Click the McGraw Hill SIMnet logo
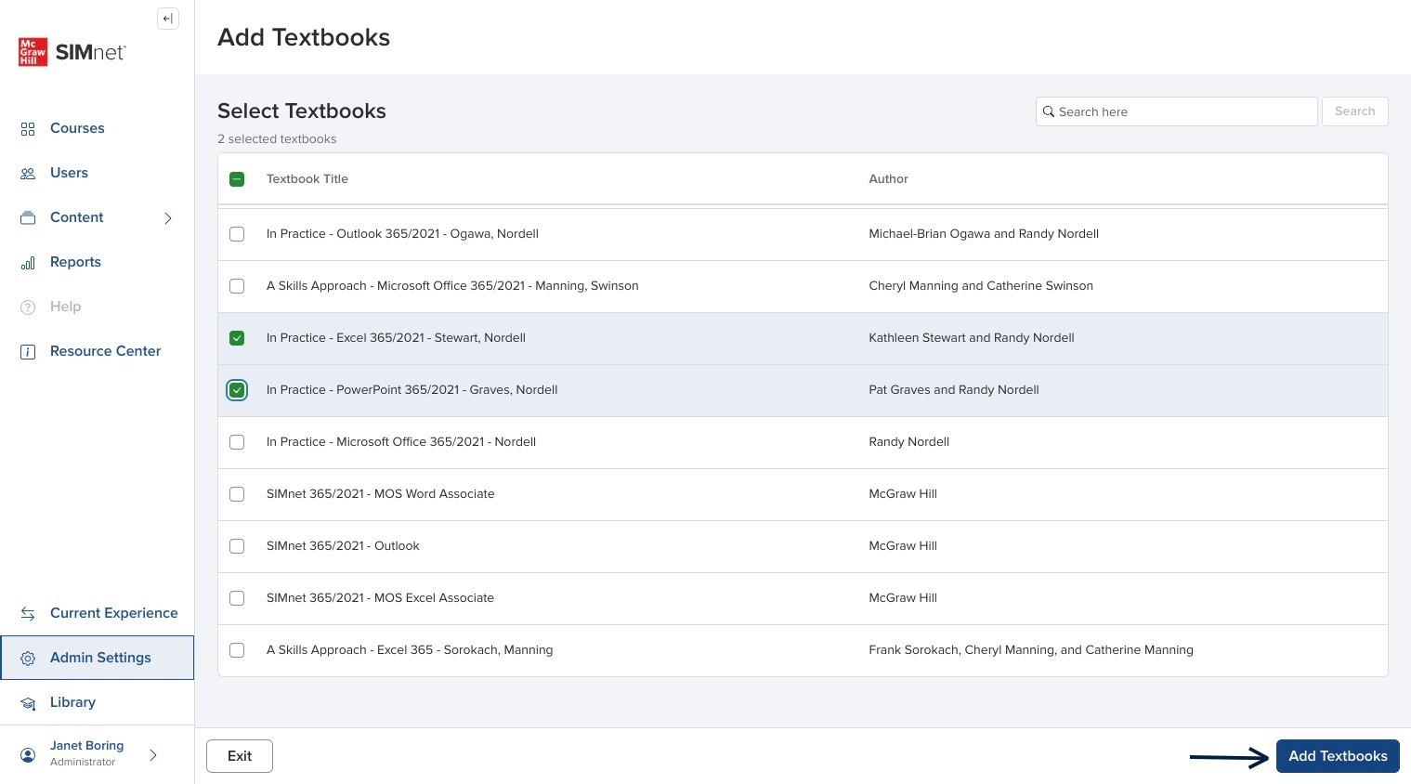 click(72, 52)
